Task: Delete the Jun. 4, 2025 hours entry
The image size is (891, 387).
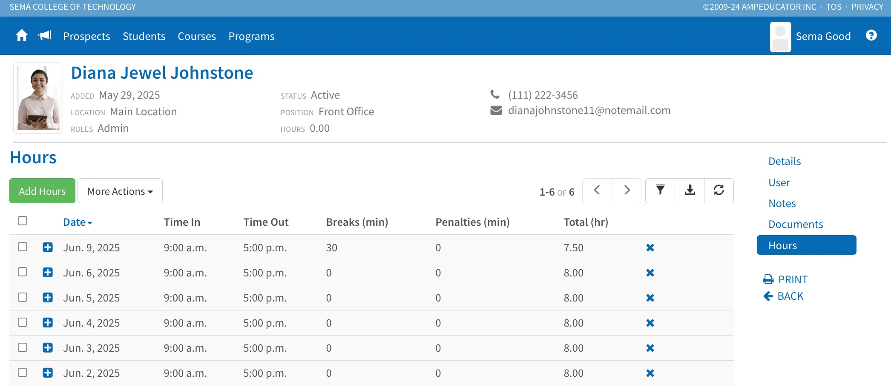Action: [650, 323]
